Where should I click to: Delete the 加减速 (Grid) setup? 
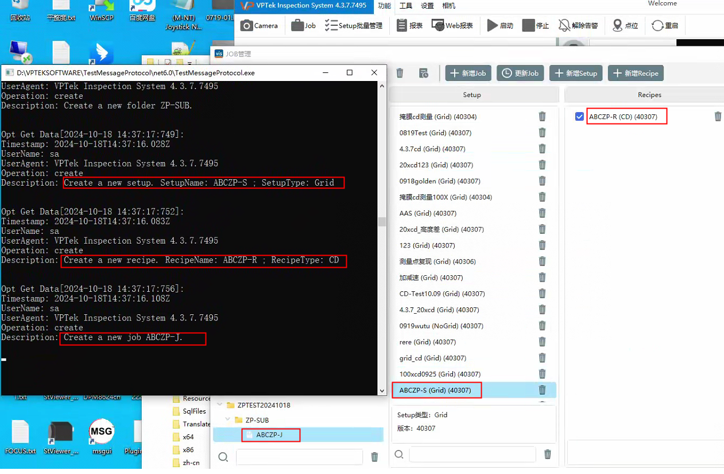(542, 278)
